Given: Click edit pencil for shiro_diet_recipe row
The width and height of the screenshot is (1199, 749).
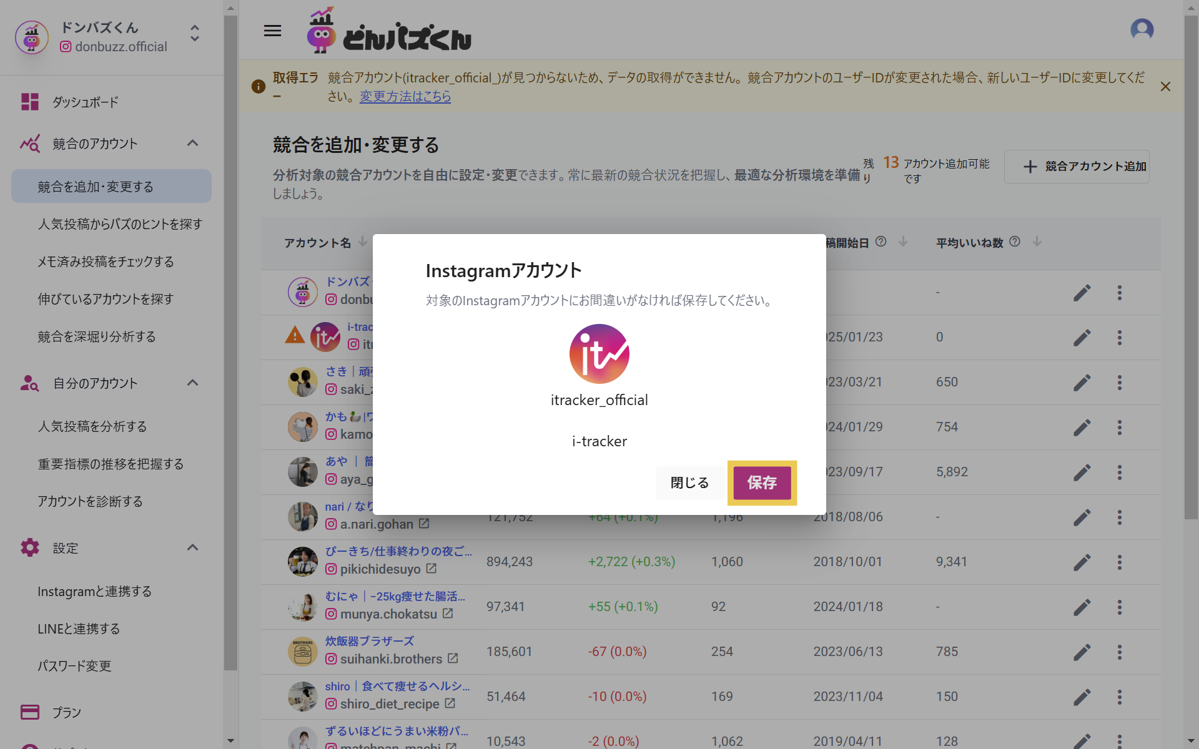Looking at the screenshot, I should click(x=1082, y=697).
